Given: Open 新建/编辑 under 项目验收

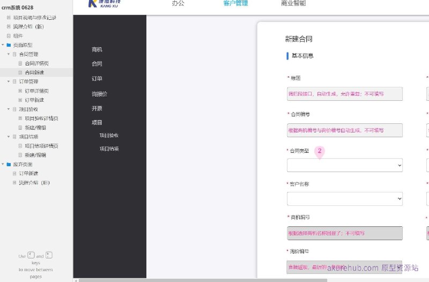Looking at the screenshot, I should (x=35, y=128).
